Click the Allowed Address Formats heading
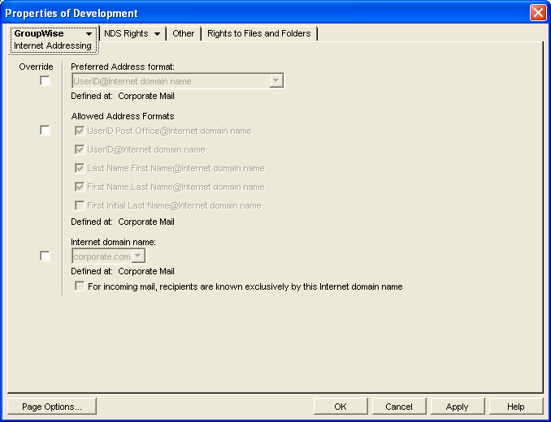This screenshot has height=422, width=551. [x=123, y=116]
